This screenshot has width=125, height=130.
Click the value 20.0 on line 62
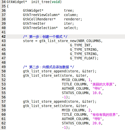point(97,123)
